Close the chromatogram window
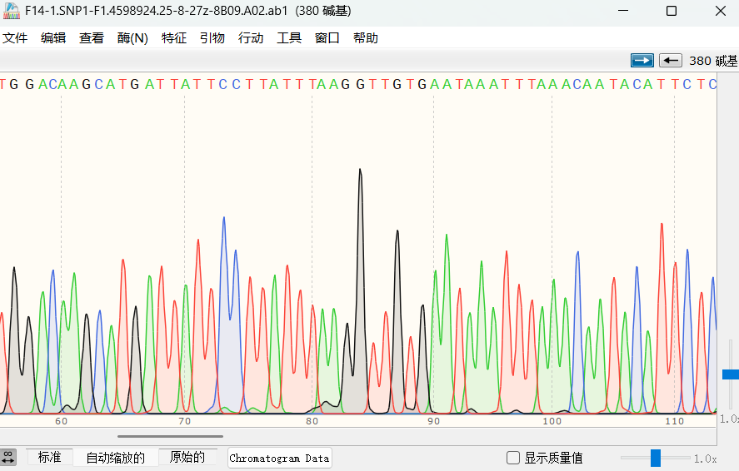Image resolution: width=739 pixels, height=471 pixels. pos(720,11)
